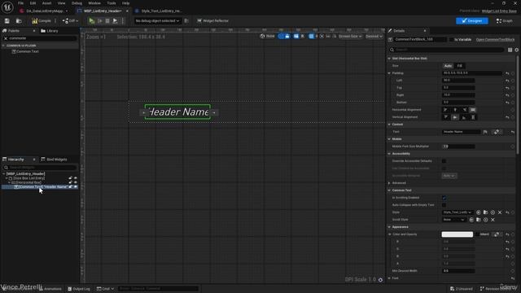Click the DPI Scale settings gear

(x=380, y=280)
